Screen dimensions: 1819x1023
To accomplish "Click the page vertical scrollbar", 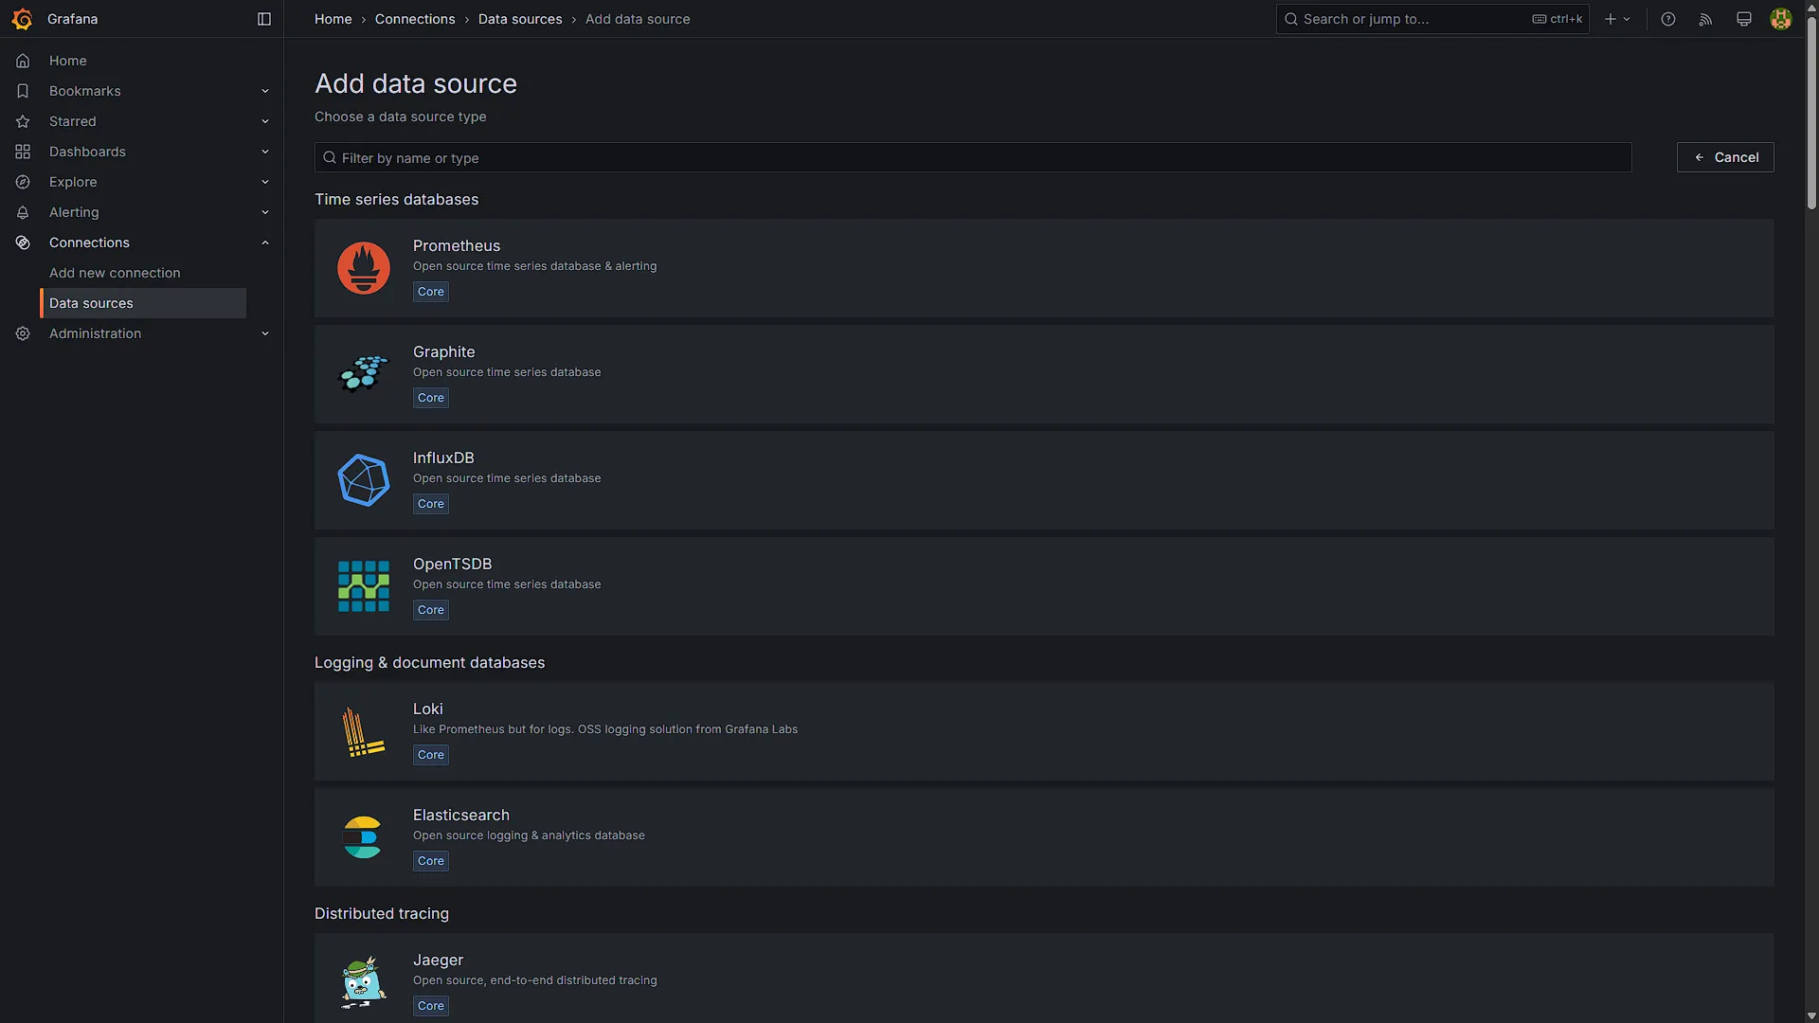I will pos(1811,114).
